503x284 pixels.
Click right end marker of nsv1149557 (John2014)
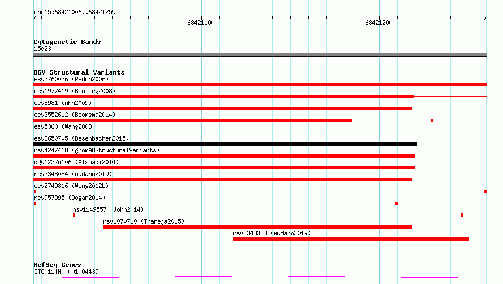(462, 215)
